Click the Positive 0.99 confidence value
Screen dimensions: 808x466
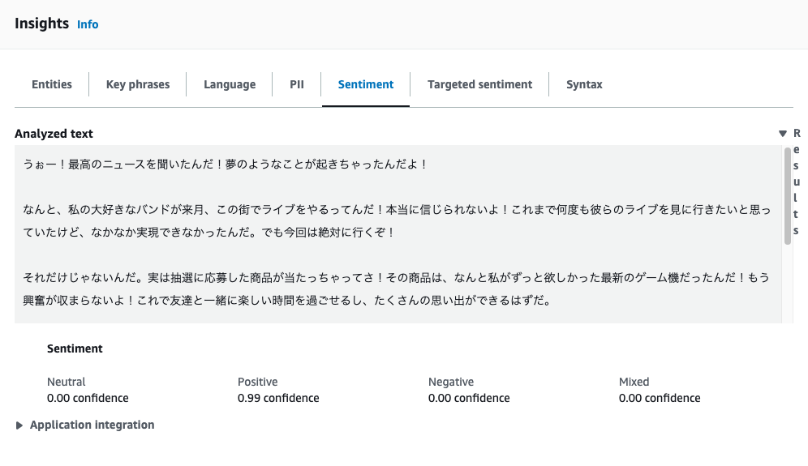(278, 398)
